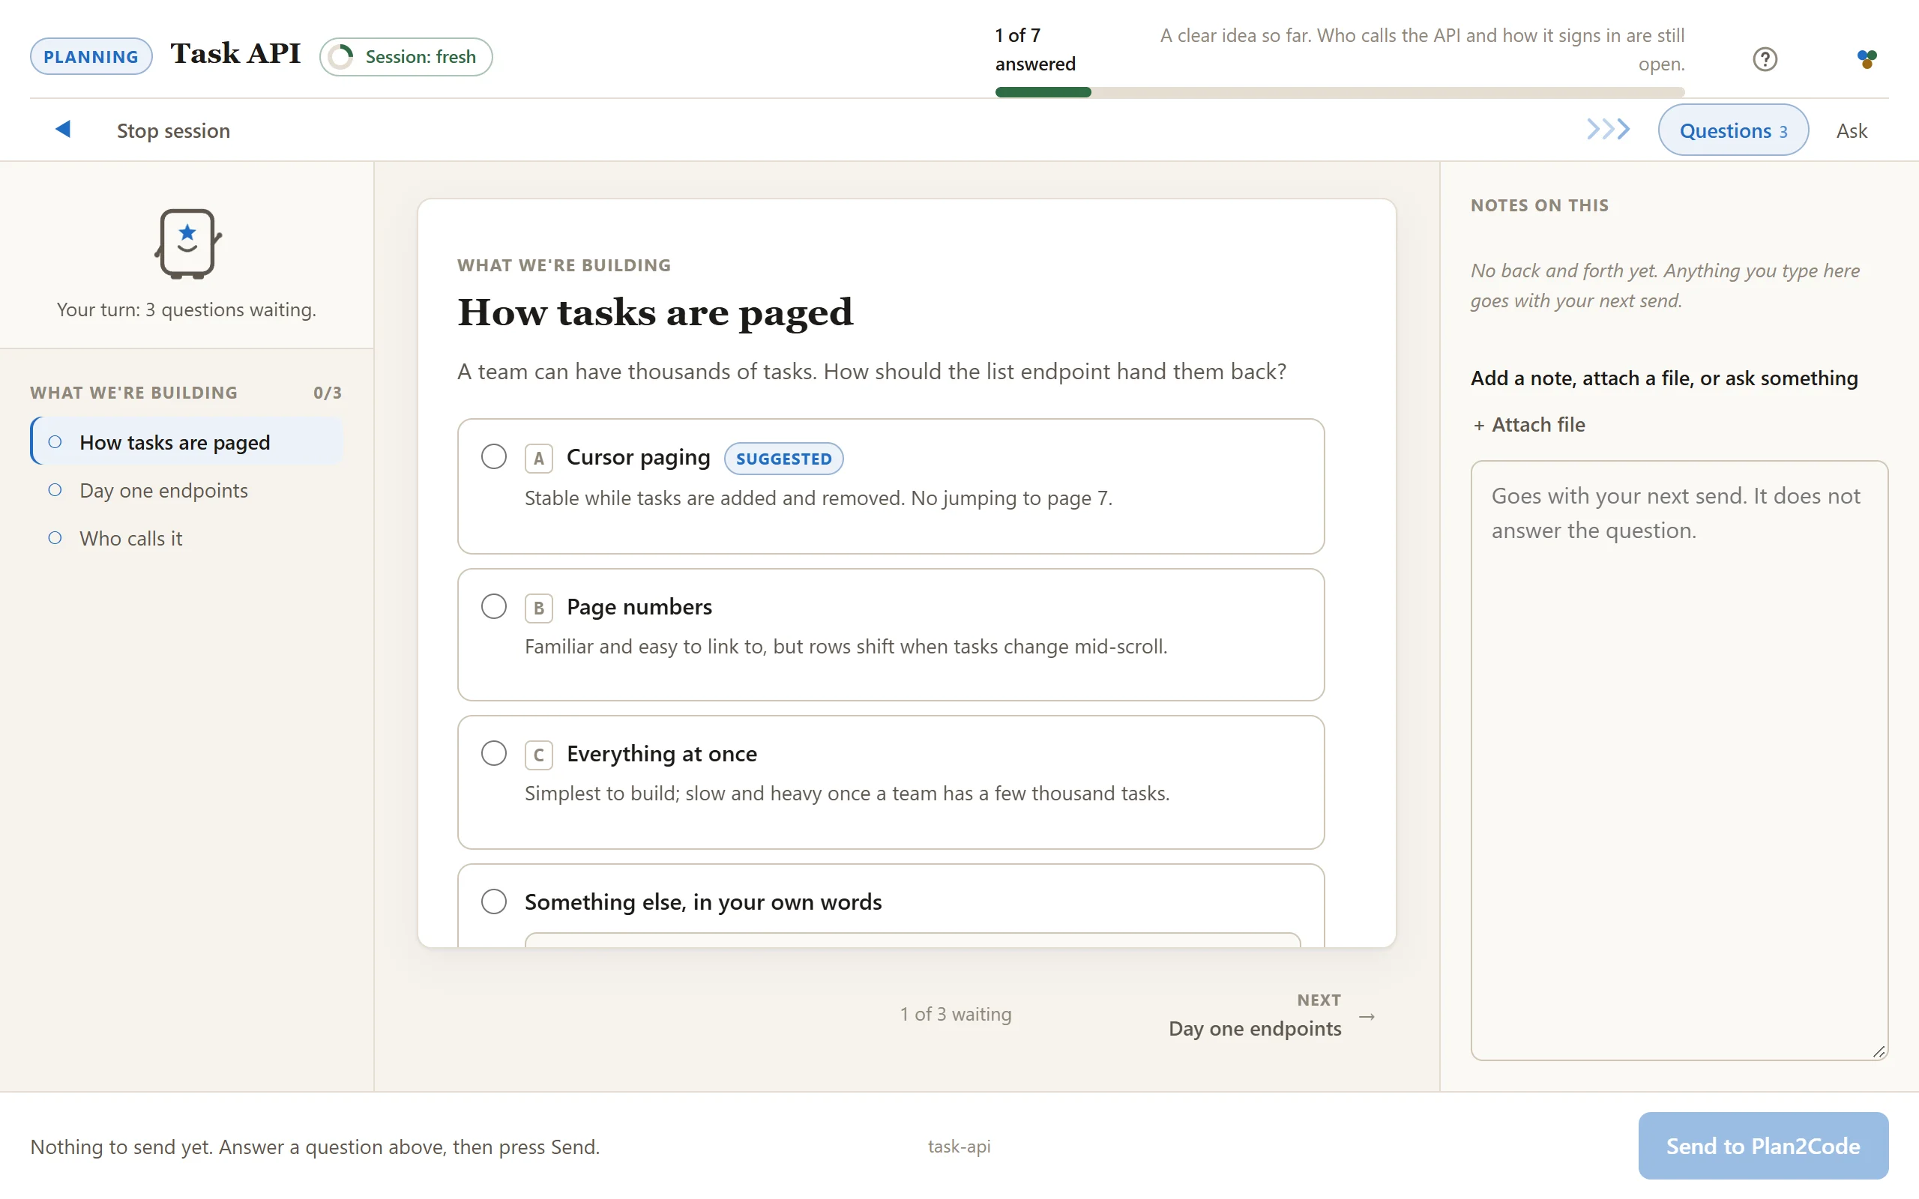Image resolution: width=1919 pixels, height=1199 pixels.
Task: Click the notes text area
Action: coord(1678,760)
